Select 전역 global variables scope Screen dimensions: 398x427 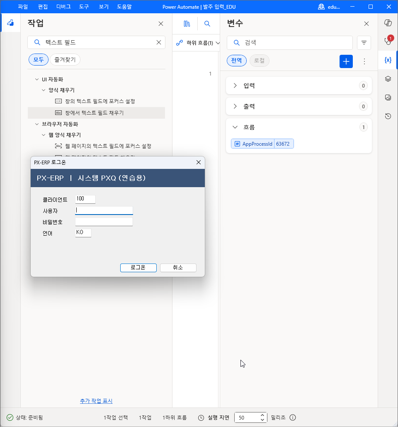236,61
